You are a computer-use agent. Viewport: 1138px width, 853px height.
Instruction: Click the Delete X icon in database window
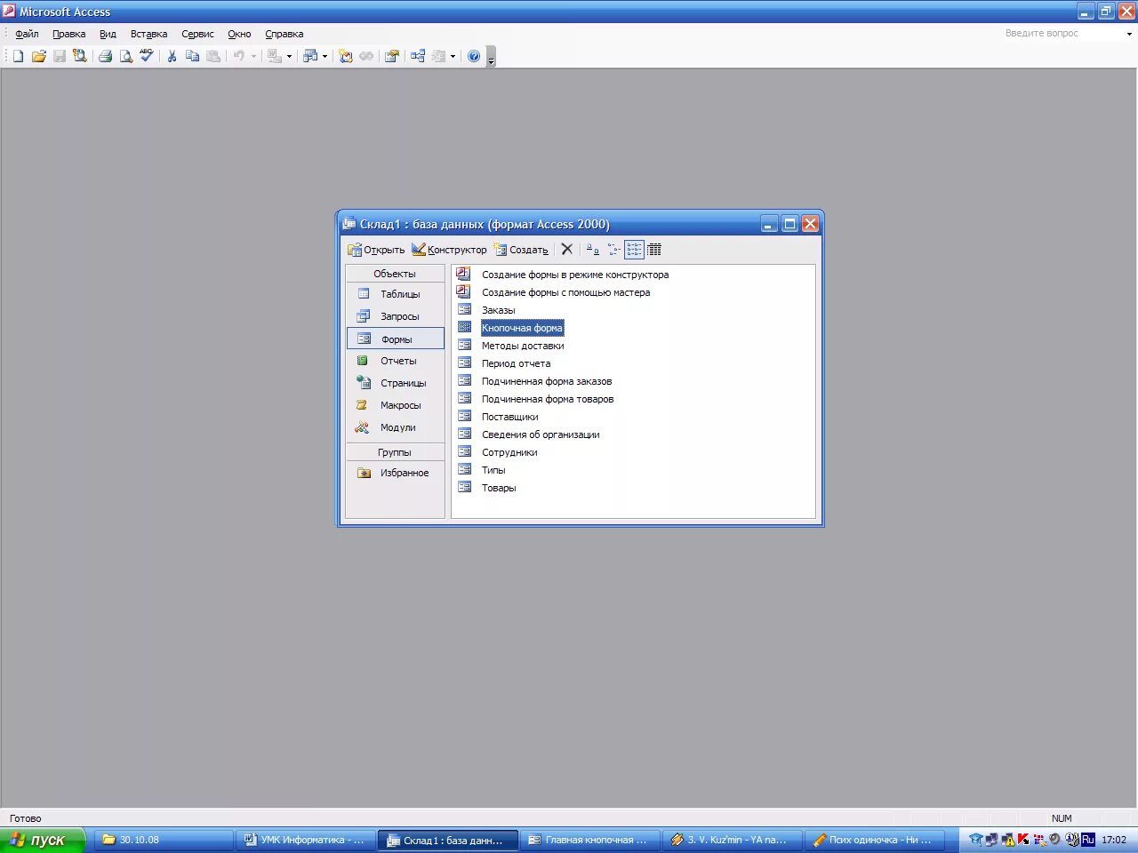567,250
